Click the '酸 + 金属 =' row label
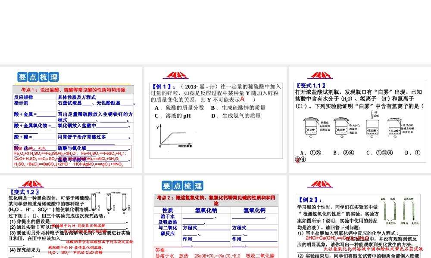This screenshot has width=431, height=258. [25, 114]
